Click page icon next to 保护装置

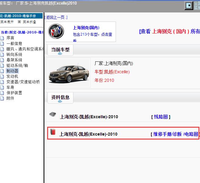[2, 93]
